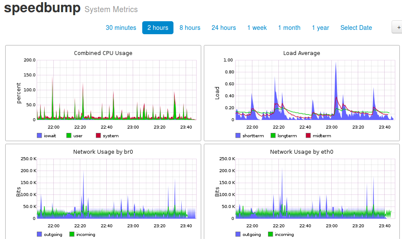Click the Bits axis label on br0 chart
Image resolution: width=402 pixels, height=239 pixels.
click(19, 192)
